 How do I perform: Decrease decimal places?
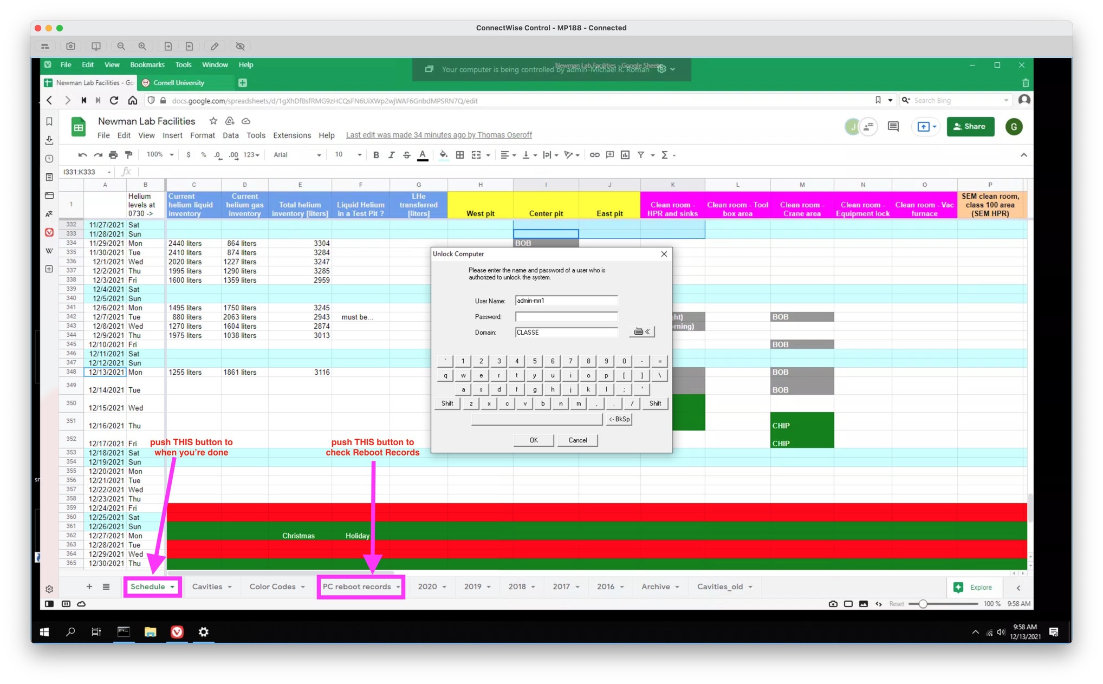point(218,155)
